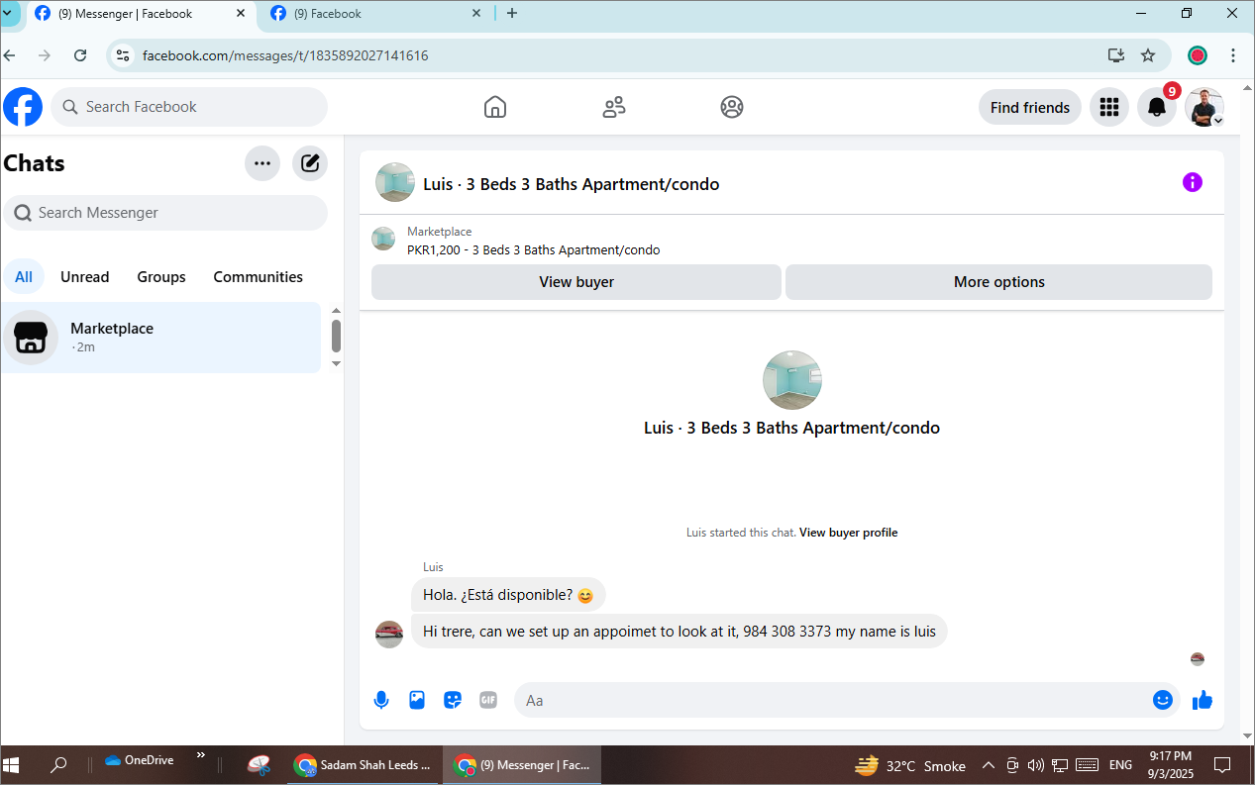
Task: Open Windows taskbar search
Action: point(58,764)
